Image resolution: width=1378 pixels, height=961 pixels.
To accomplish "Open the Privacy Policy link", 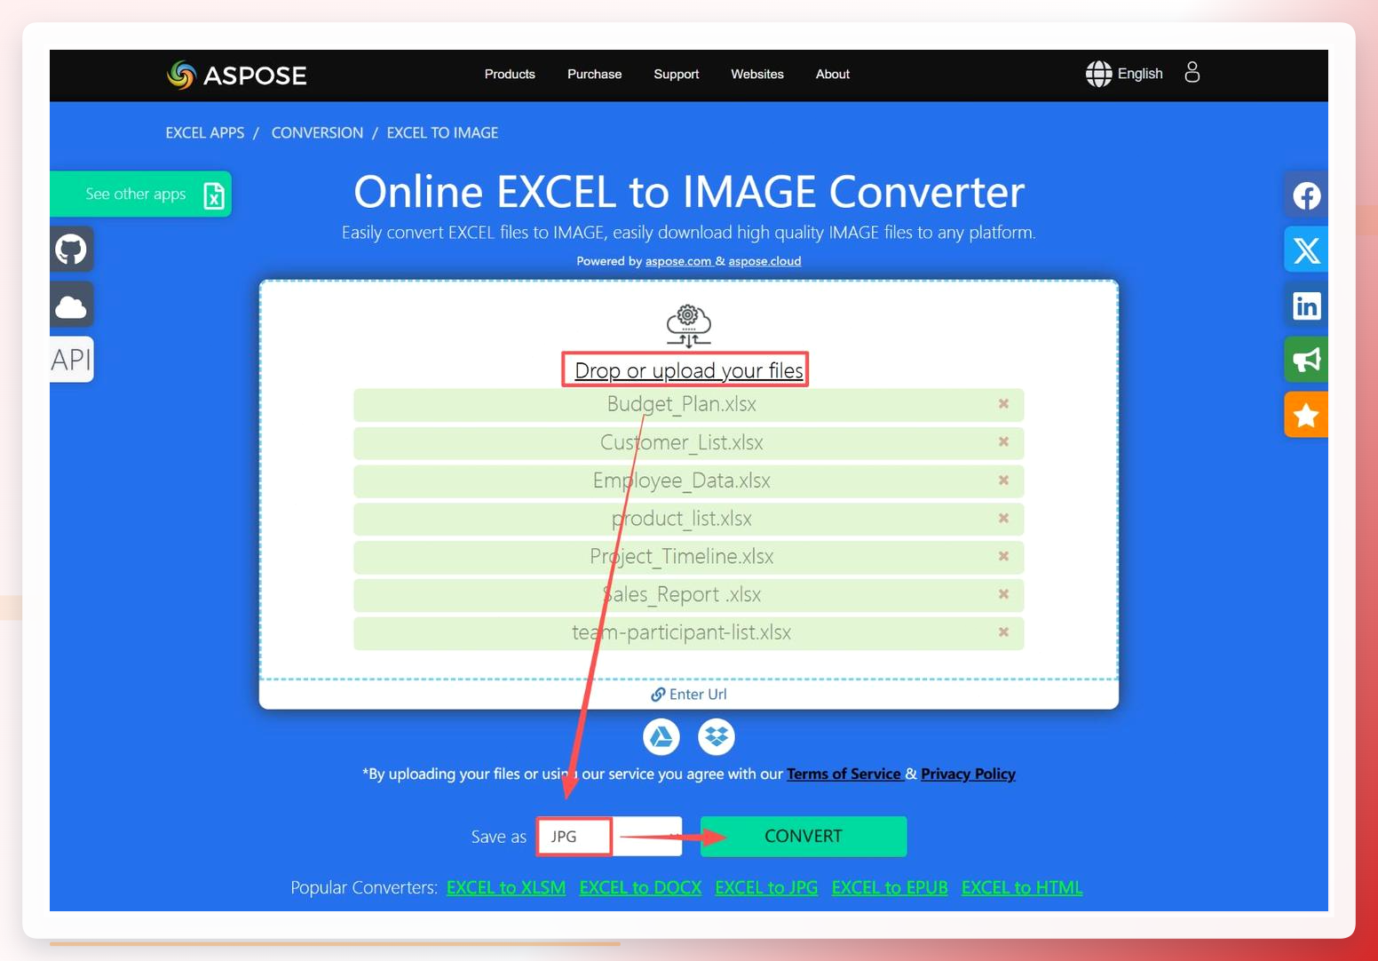I will (x=968, y=774).
